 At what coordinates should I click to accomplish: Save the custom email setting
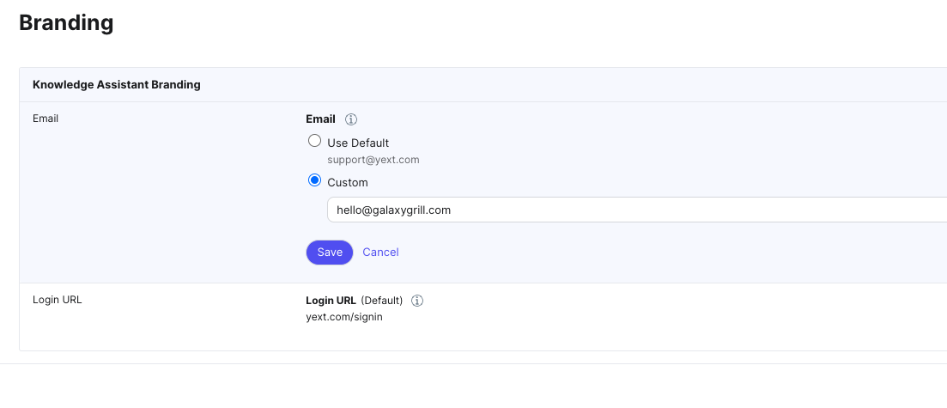[x=330, y=253]
